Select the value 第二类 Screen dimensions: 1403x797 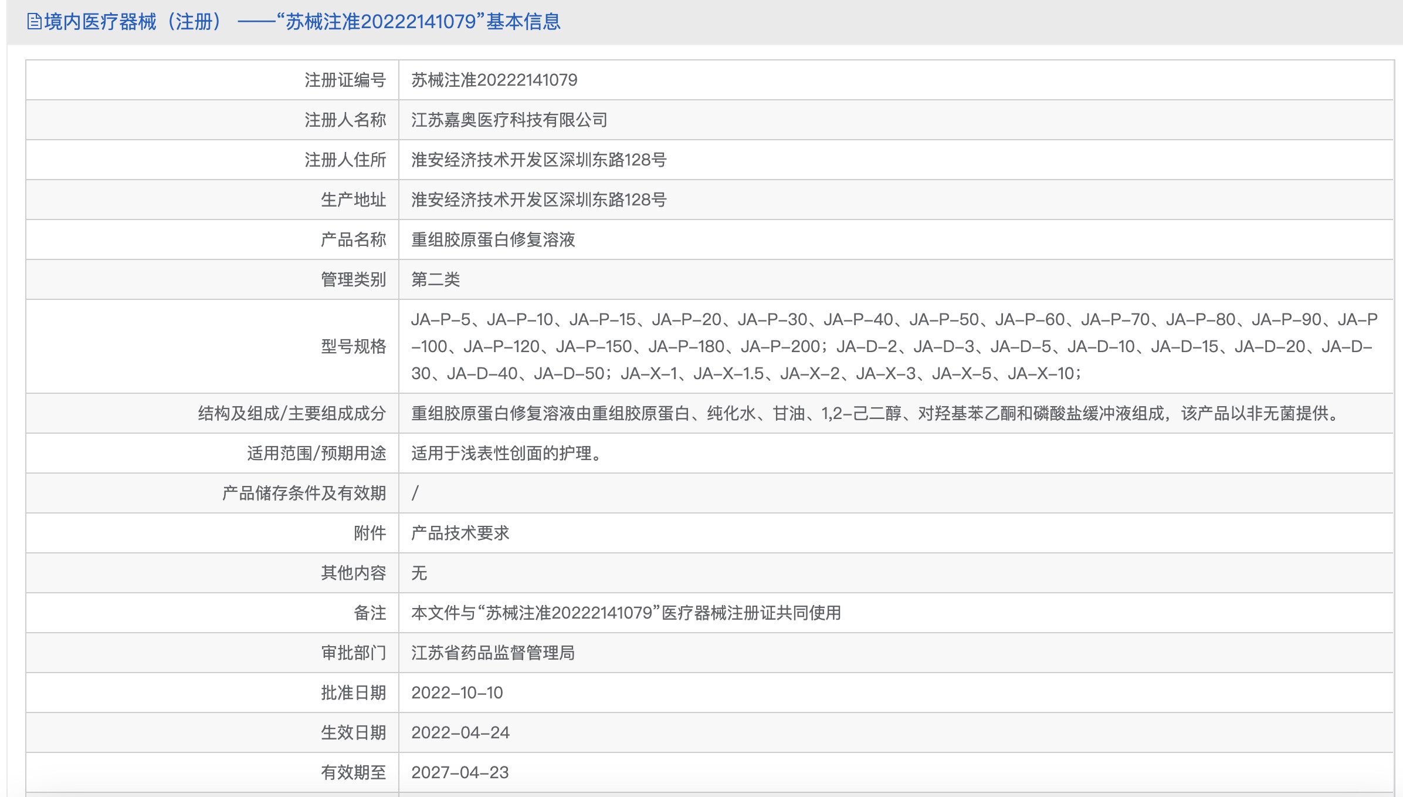tap(435, 279)
